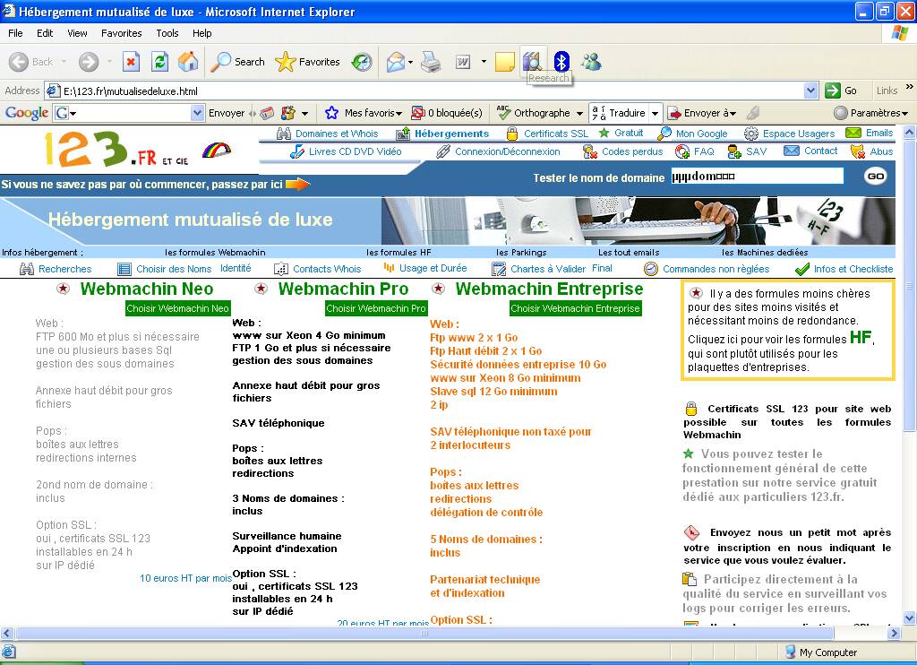The image size is (917, 665).
Task: Click the Connexion/Déconnexion link
Action: click(507, 151)
